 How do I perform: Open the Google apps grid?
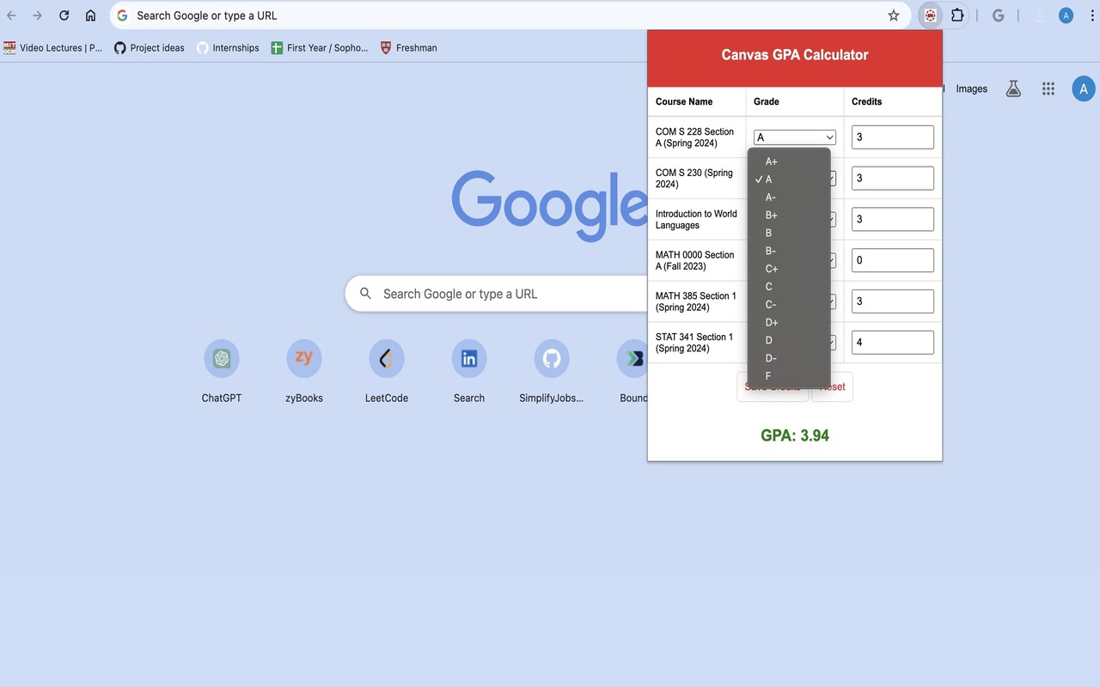(1048, 88)
